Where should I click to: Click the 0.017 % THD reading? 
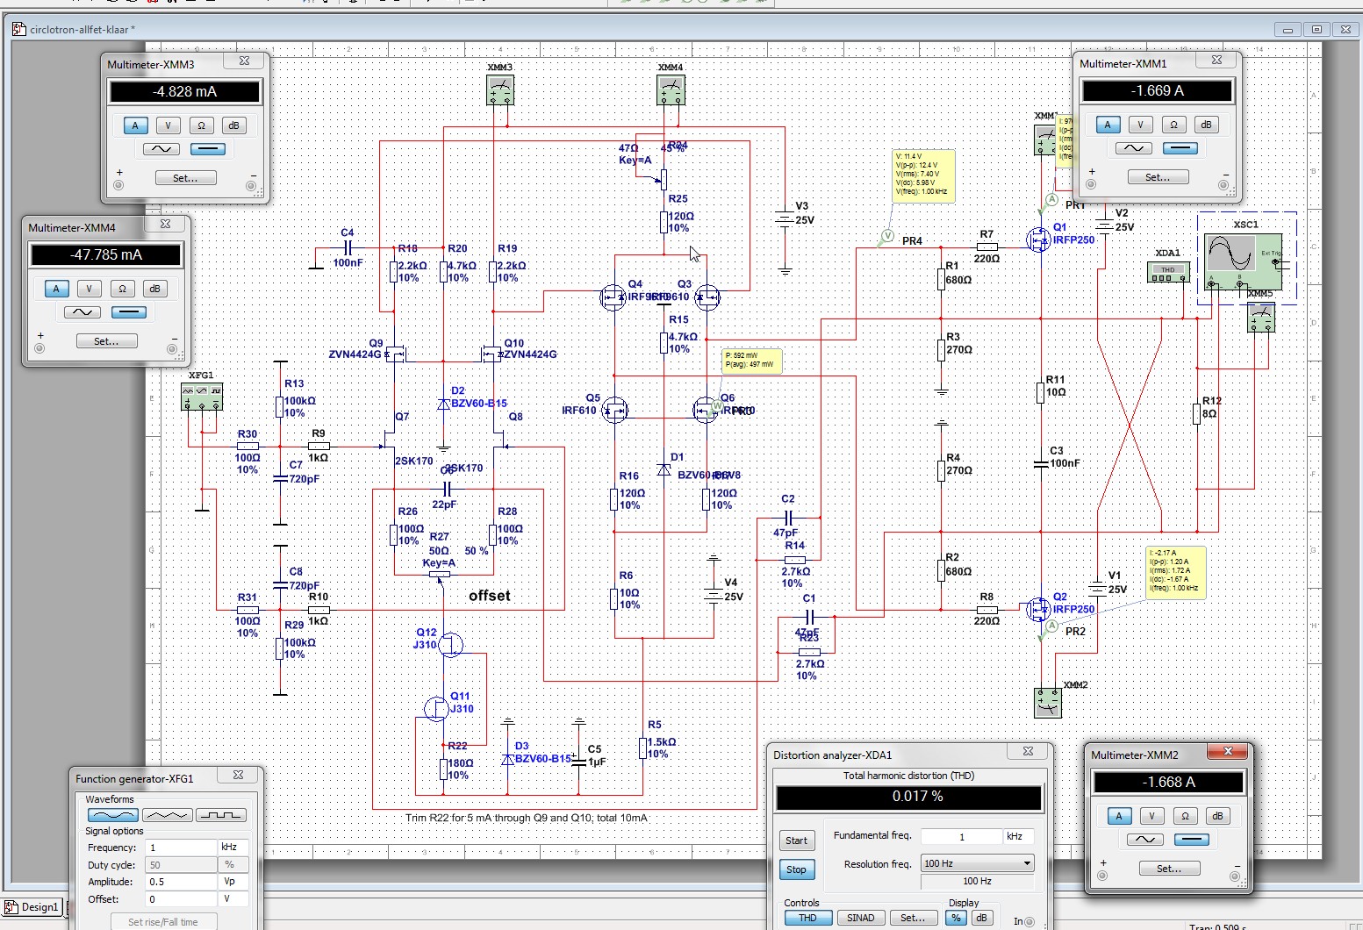tap(908, 797)
